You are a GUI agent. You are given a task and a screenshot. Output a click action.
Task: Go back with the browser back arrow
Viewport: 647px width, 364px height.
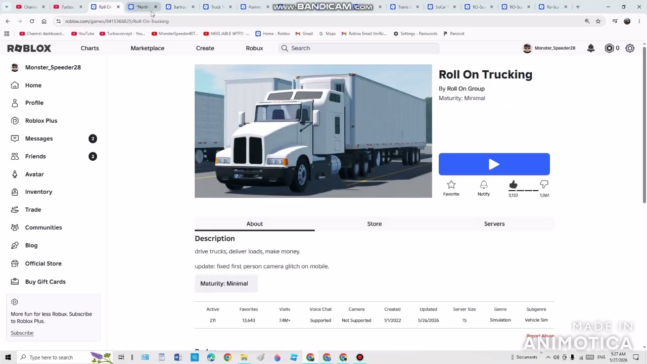tap(8, 21)
